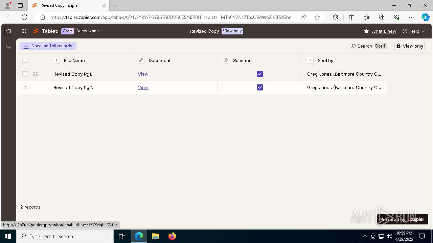Expand record Revised Copy Pg1. icon

(x=36, y=74)
